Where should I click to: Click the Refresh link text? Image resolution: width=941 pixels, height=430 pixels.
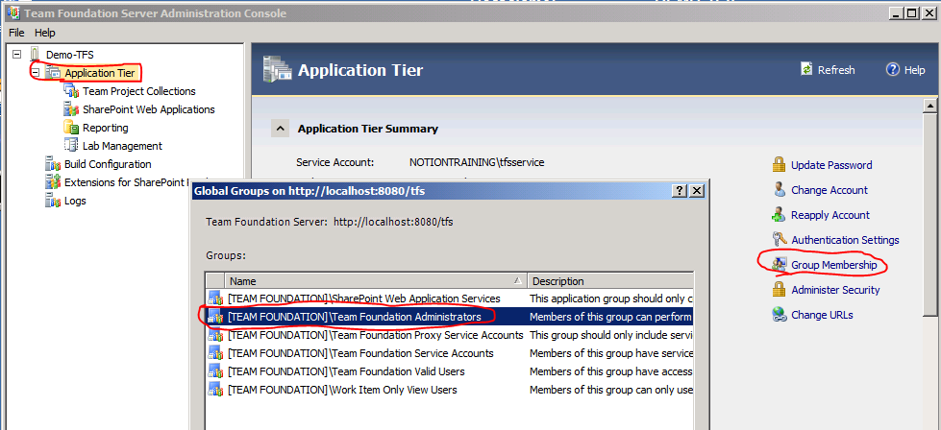pyautogui.click(x=836, y=70)
